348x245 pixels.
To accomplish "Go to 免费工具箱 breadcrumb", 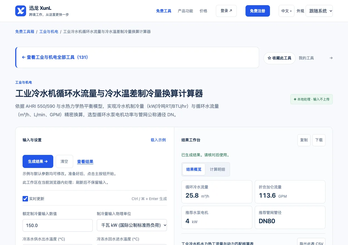I will pyautogui.click(x=25, y=32).
